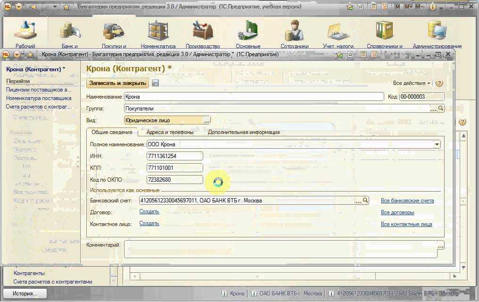Screen dimensions: 479x302
Task: Click the M- memory button in main title bar
Action: (x=419, y=7)
